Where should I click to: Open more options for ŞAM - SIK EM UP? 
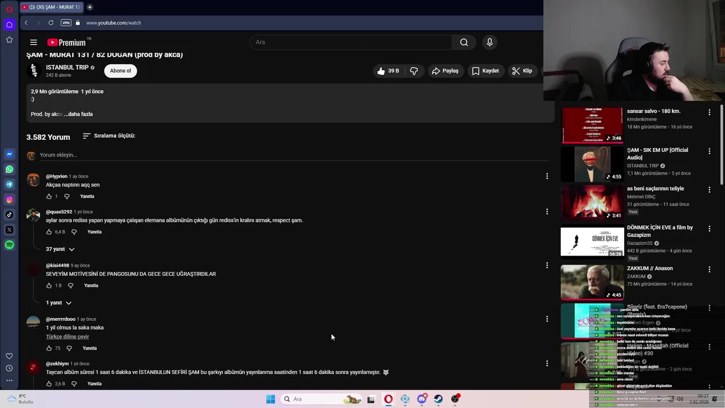tap(709, 151)
